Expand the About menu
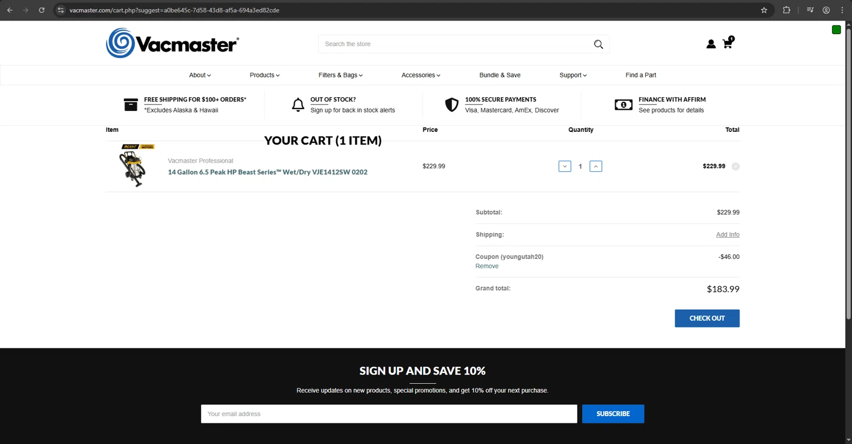This screenshot has height=444, width=852. pyautogui.click(x=200, y=75)
